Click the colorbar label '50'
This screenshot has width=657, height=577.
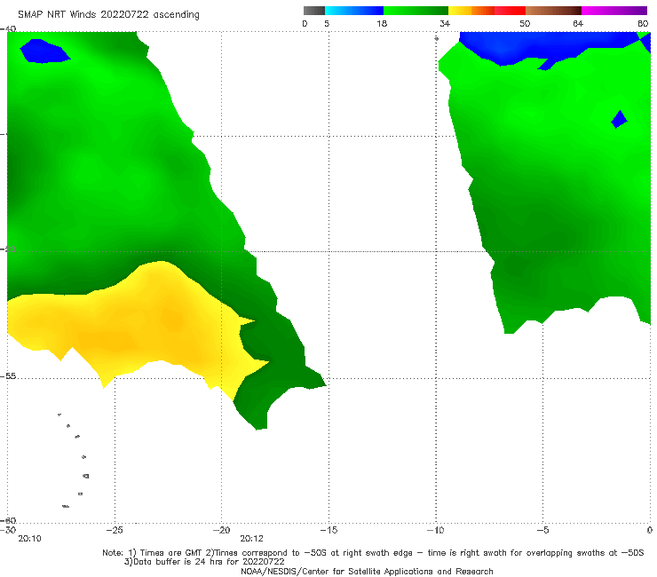pos(525,23)
